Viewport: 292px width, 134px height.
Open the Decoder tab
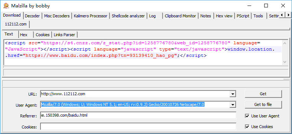point(32,16)
